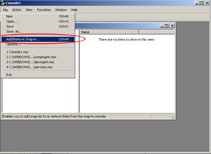Viewport: 211px width, 154px height.
Task: Select Add/Remove Snap-in... menu item
Action: 23,39
